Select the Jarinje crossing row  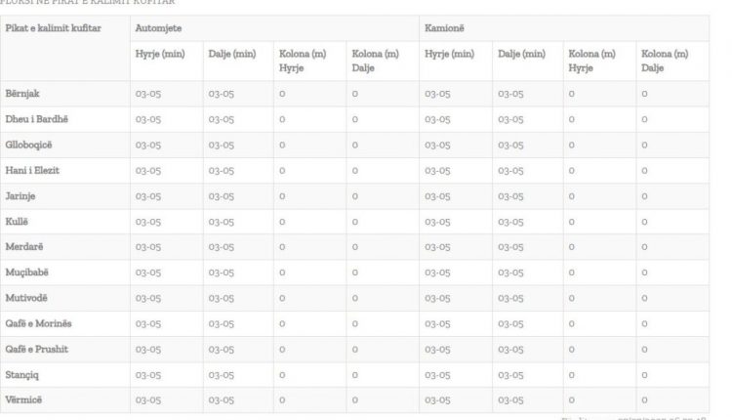(x=355, y=196)
